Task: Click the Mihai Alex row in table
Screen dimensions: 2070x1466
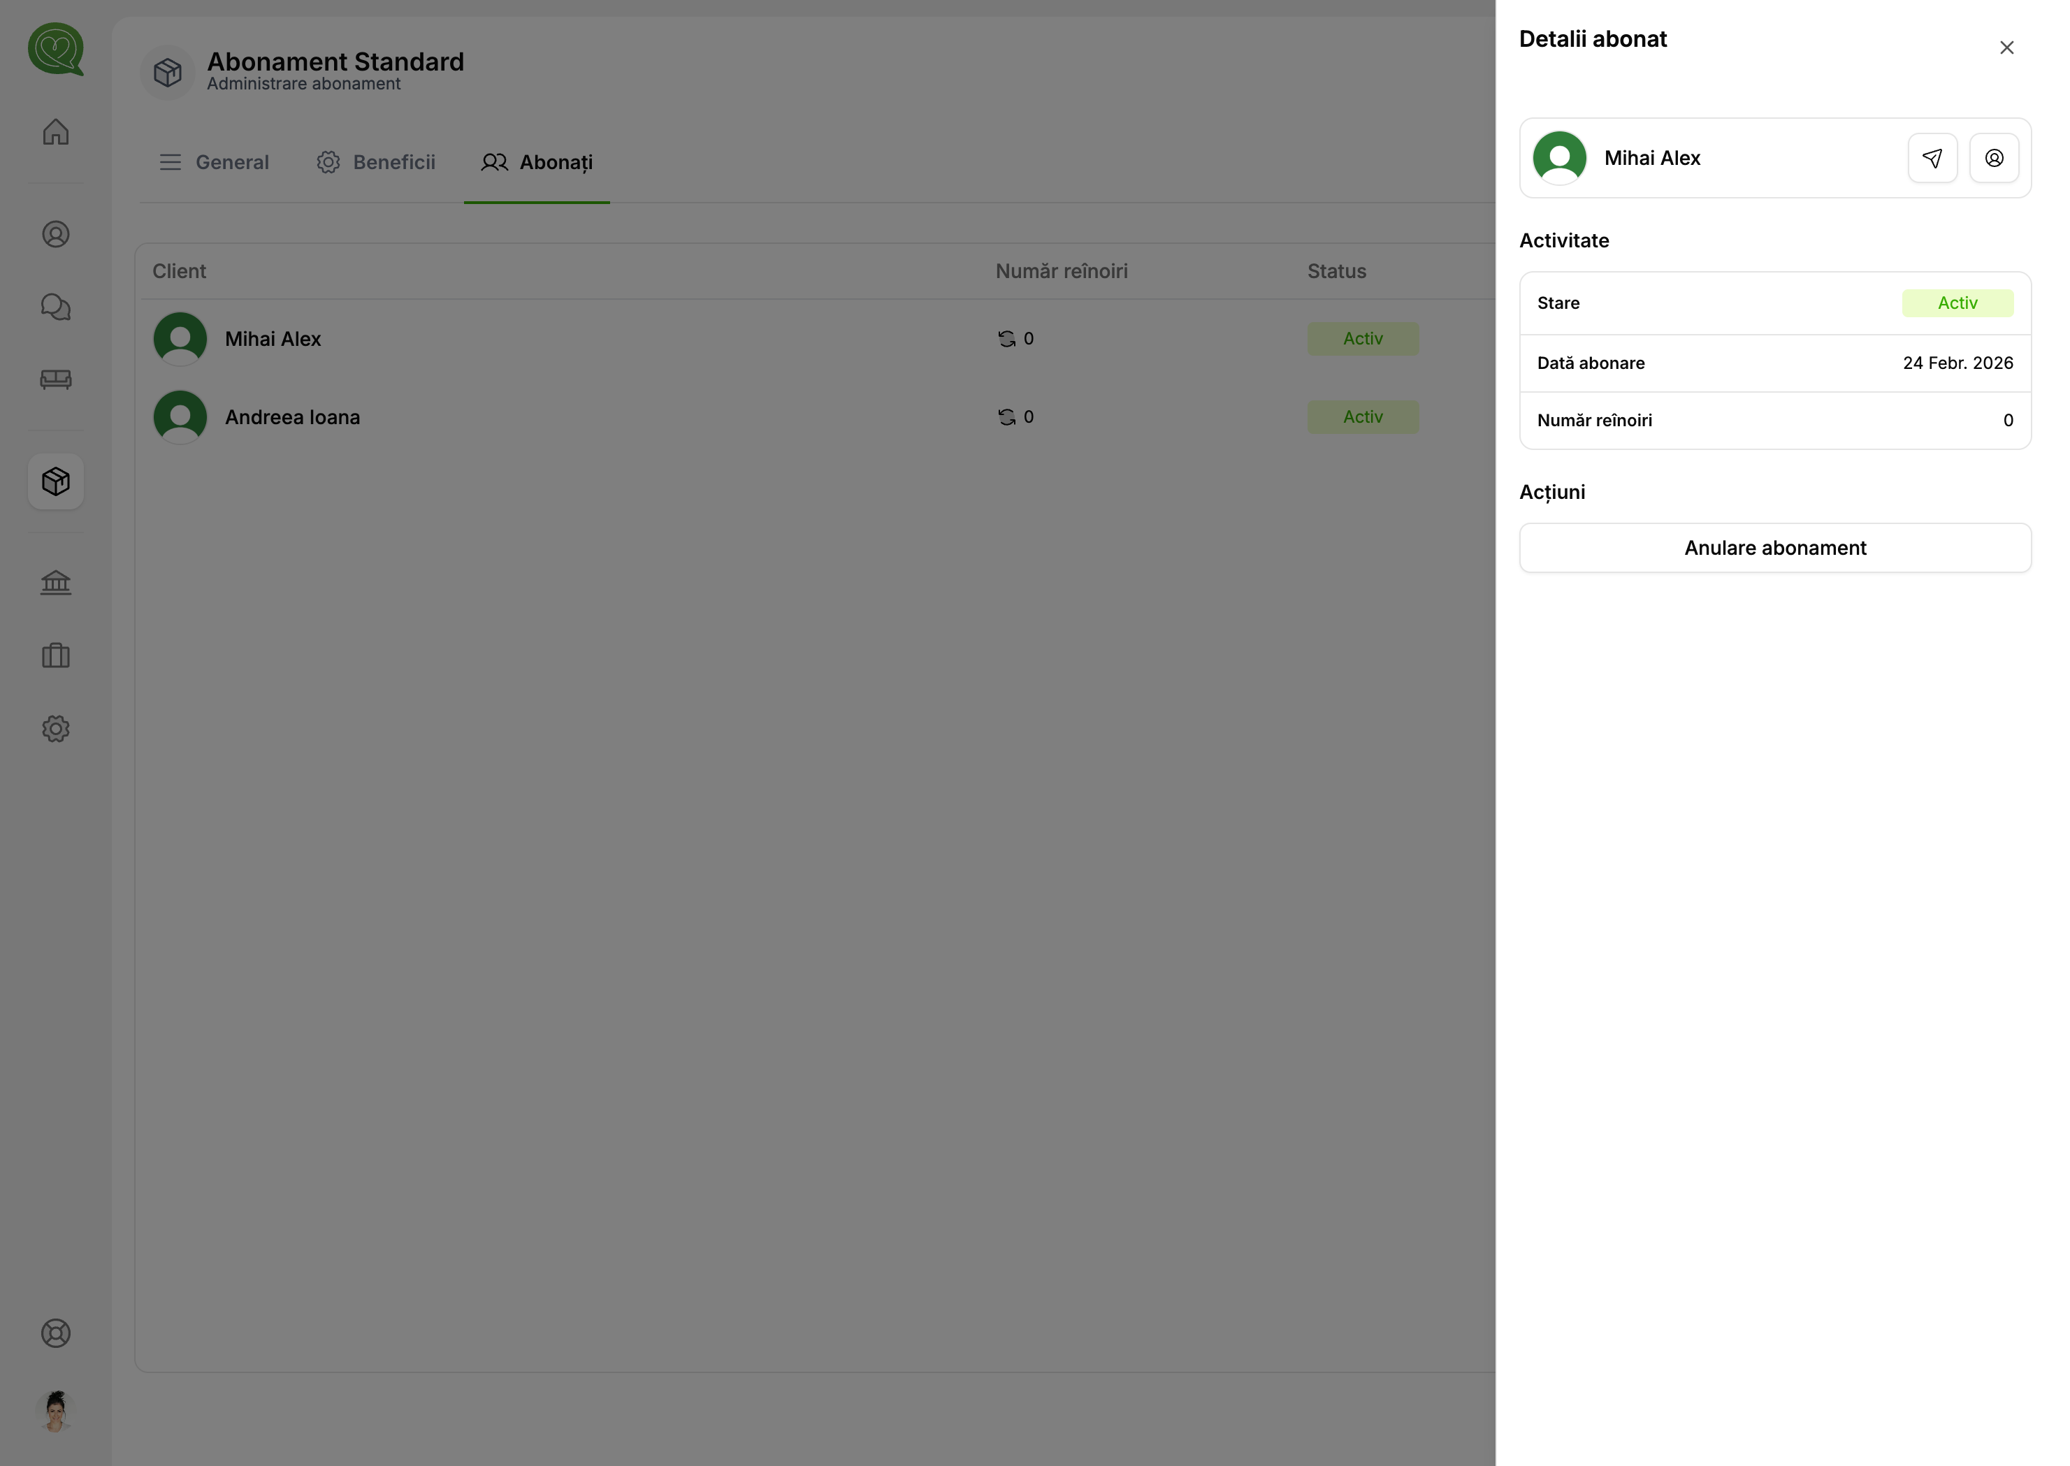Action: pyautogui.click(x=273, y=340)
